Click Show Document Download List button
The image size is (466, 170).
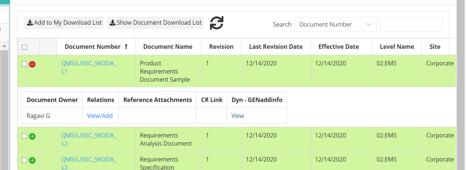coord(155,23)
